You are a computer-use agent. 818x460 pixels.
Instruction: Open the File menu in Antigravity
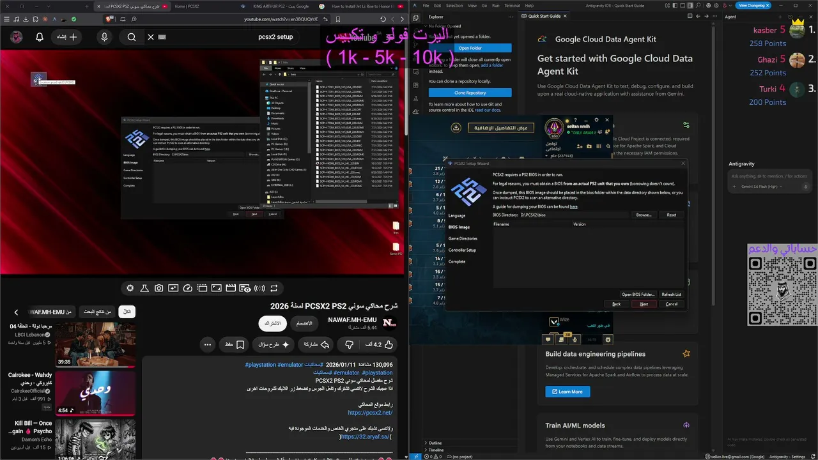click(426, 5)
